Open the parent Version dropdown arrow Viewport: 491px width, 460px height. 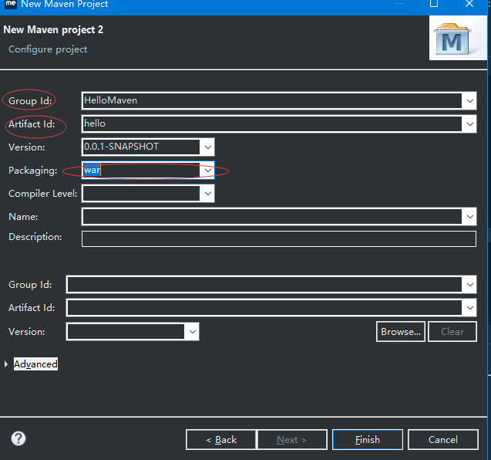192,331
